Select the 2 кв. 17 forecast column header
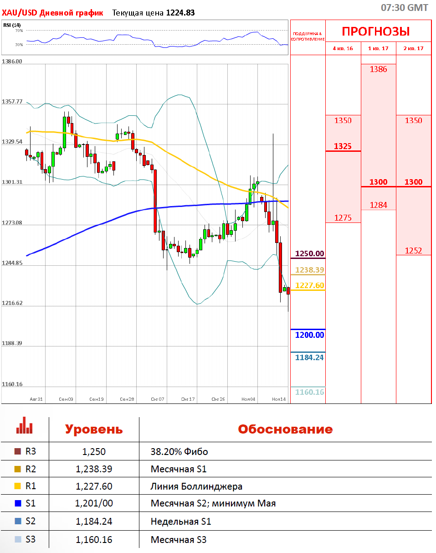The image size is (436, 553). coord(413,48)
